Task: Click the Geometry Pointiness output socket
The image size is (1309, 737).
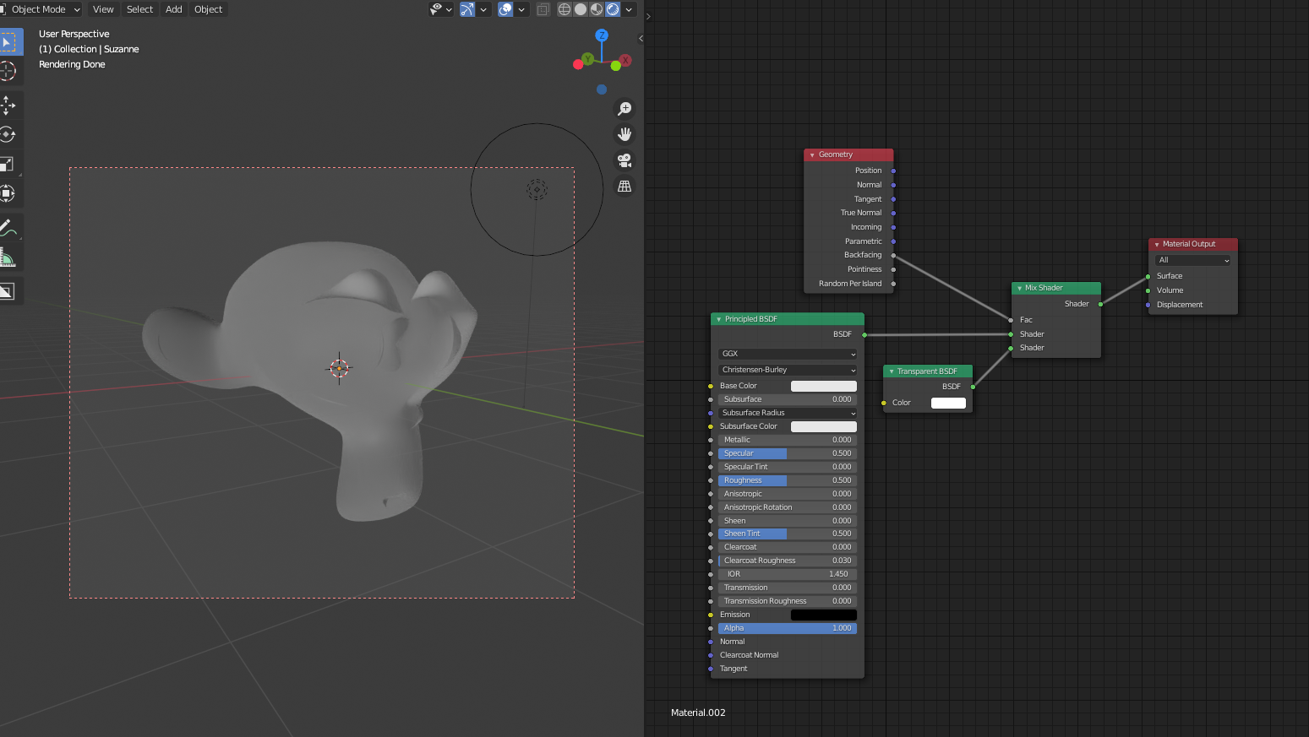Action: (893, 269)
